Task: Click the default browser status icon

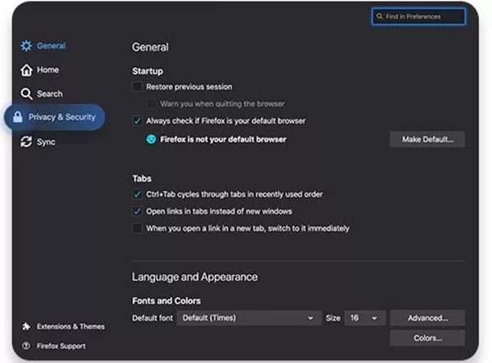Action: (151, 139)
